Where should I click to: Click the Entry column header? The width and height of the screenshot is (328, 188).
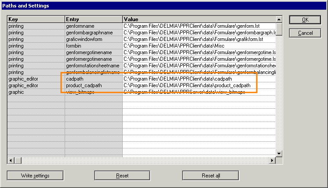pyautogui.click(x=93, y=19)
